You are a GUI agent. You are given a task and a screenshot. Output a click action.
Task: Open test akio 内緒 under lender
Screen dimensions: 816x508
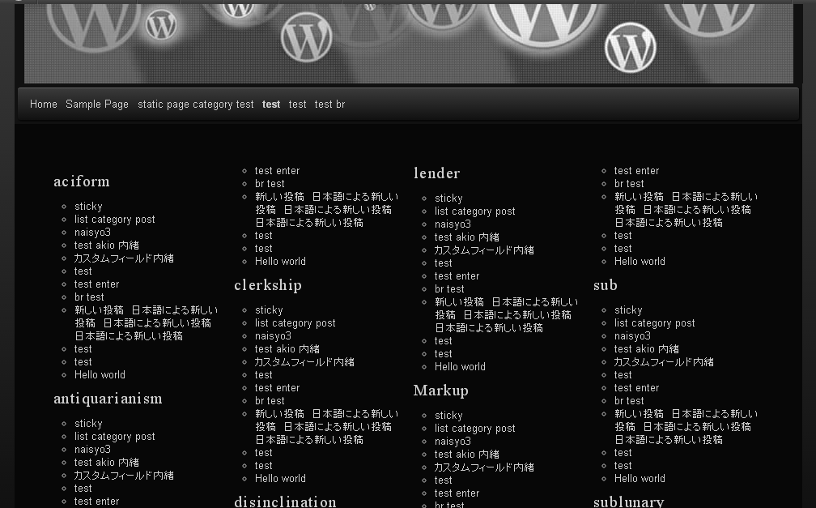[467, 237]
